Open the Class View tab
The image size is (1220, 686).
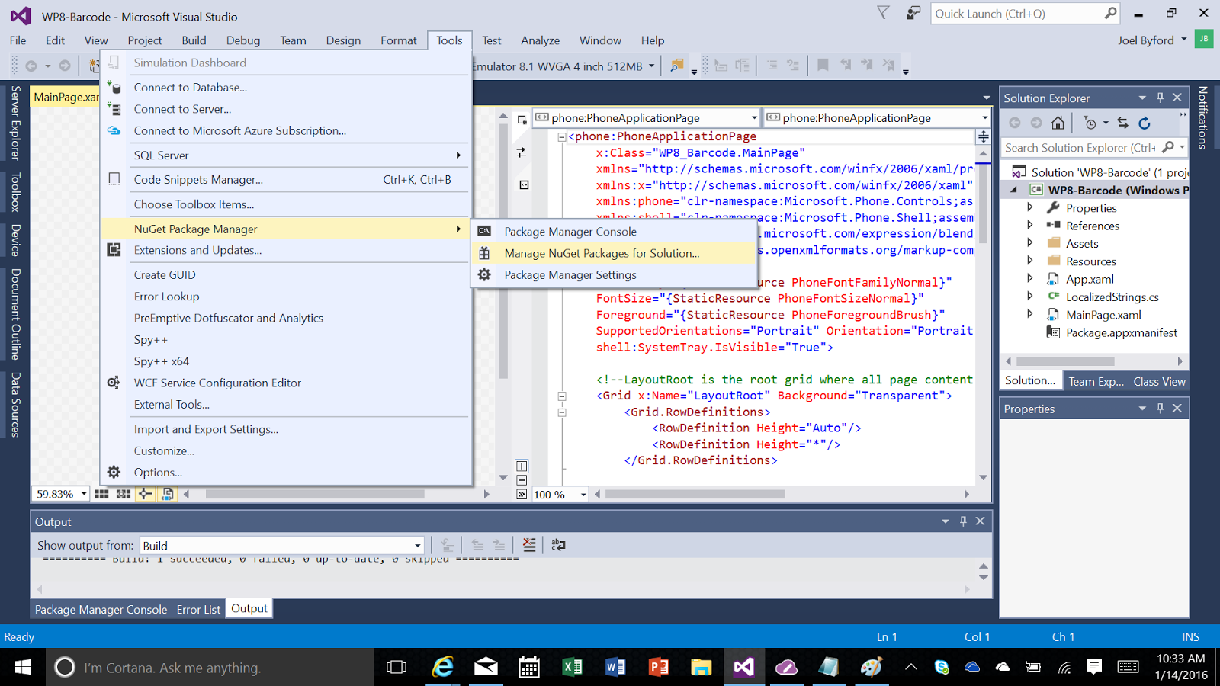1159,381
